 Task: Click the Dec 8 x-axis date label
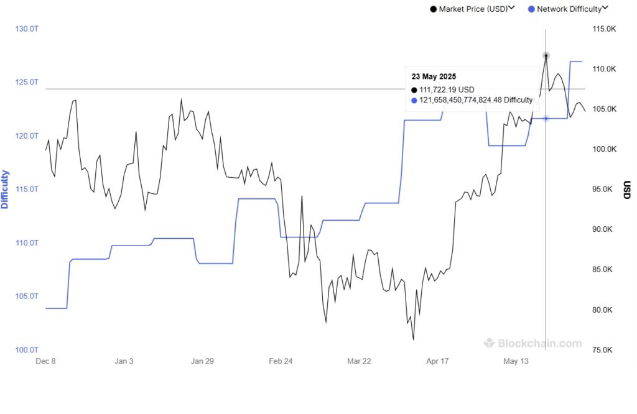coord(45,361)
